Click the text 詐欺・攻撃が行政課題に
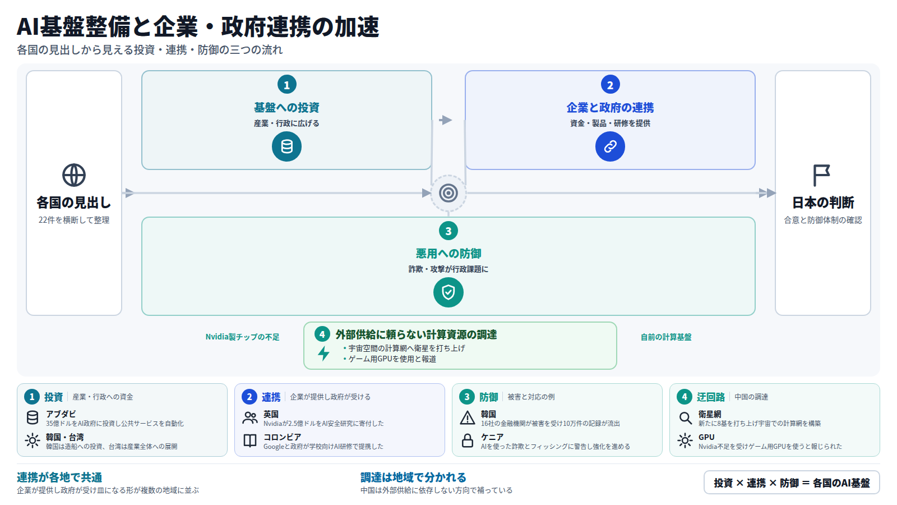Viewport: 897px width, 505px height. pos(449,269)
